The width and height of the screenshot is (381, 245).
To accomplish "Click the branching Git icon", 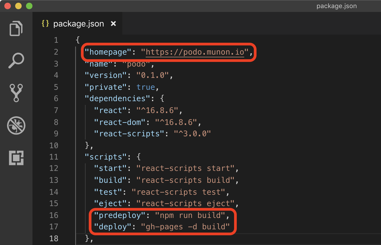I will tap(16, 93).
